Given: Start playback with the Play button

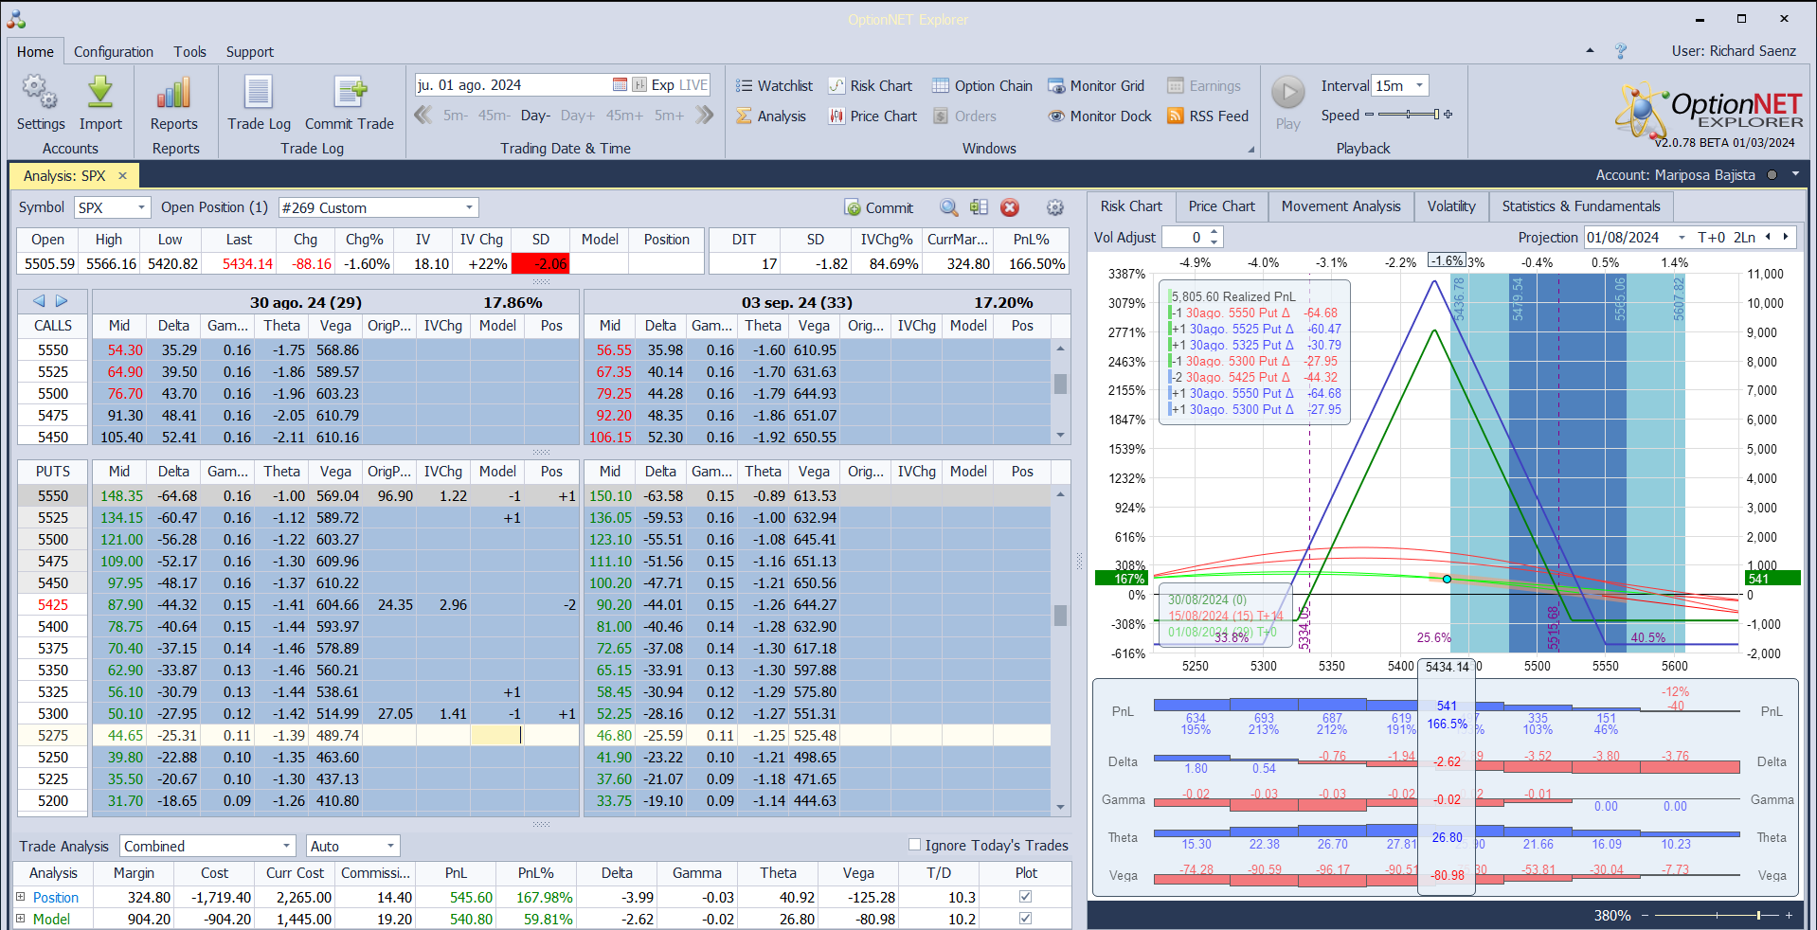Looking at the screenshot, I should [1287, 103].
